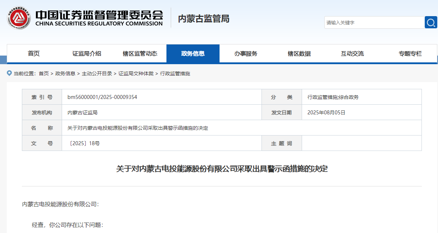Click the index number bm56000001/2025-00009354
The height and width of the screenshot is (233, 438).
click(102, 97)
